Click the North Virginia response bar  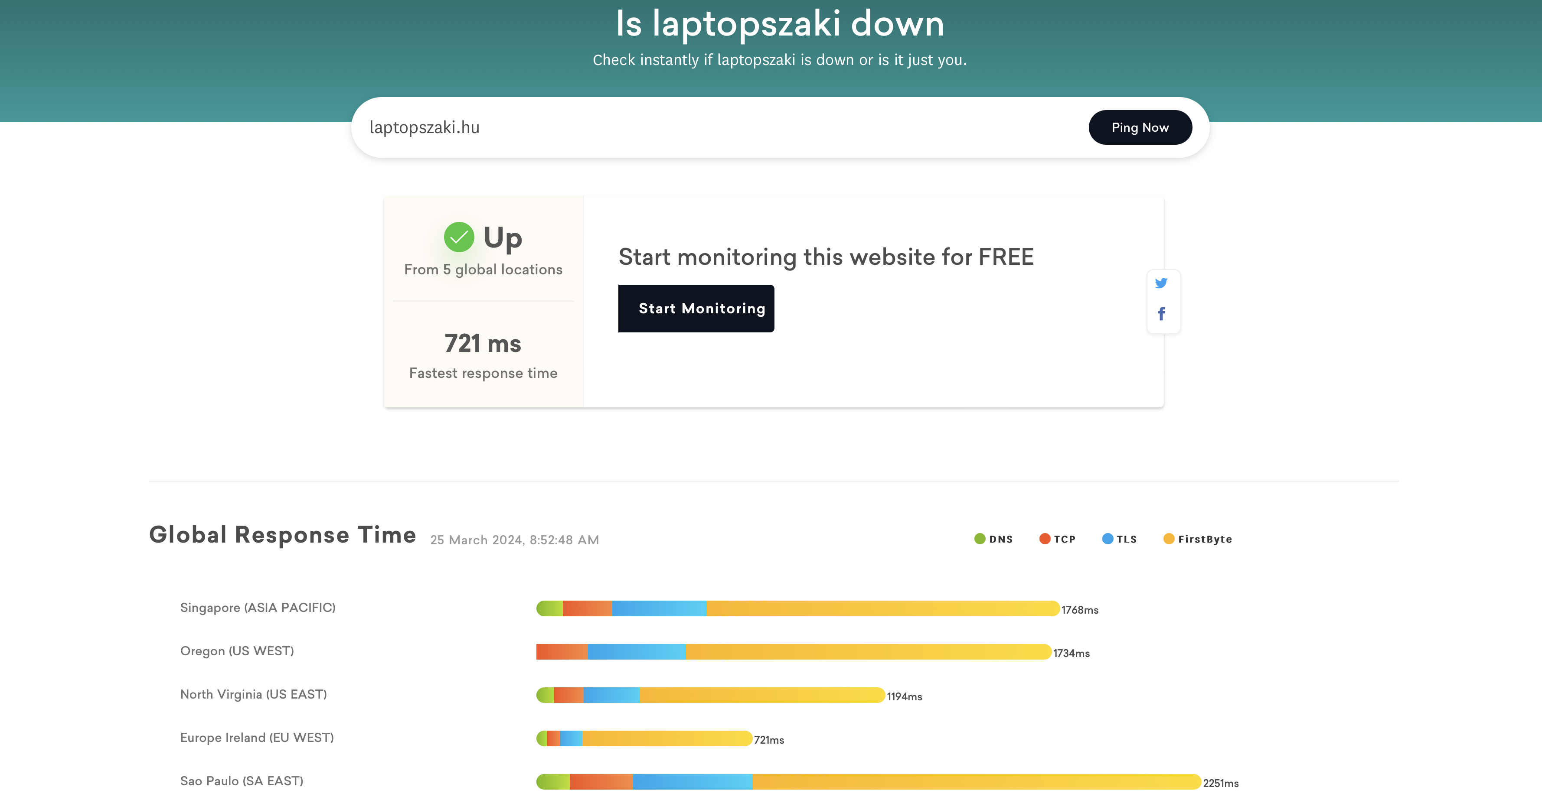[710, 695]
